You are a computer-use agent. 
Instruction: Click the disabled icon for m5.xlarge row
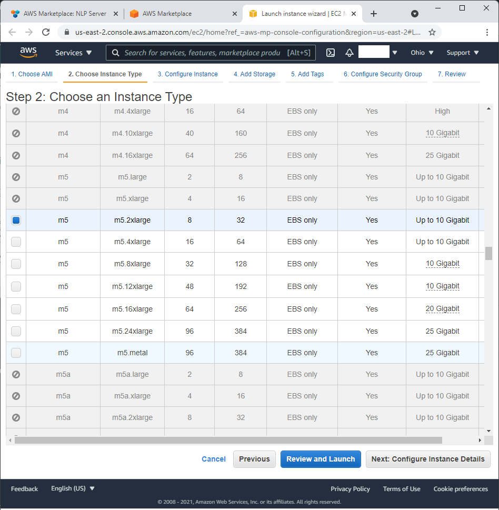[16, 199]
